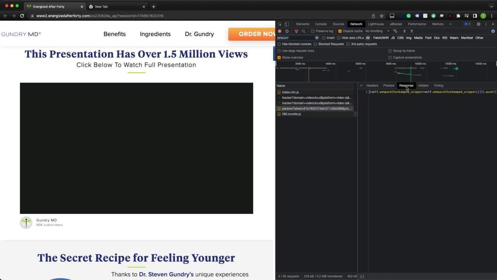This screenshot has width=497, height=280.
Task: Filter requests by Fetch/XHR
Action: 381,38
